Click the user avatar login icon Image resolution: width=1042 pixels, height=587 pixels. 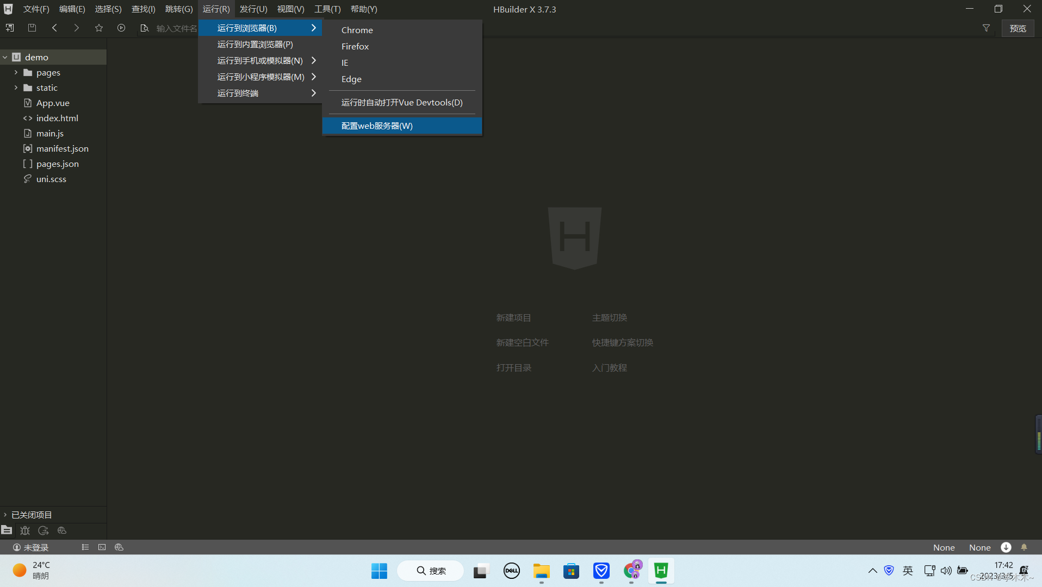pyautogui.click(x=17, y=547)
